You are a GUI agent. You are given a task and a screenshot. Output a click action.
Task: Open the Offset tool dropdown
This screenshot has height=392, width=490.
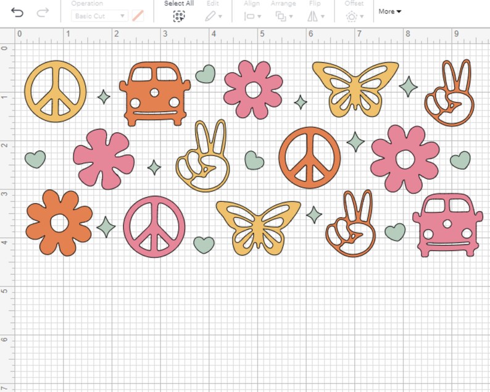pos(355,16)
